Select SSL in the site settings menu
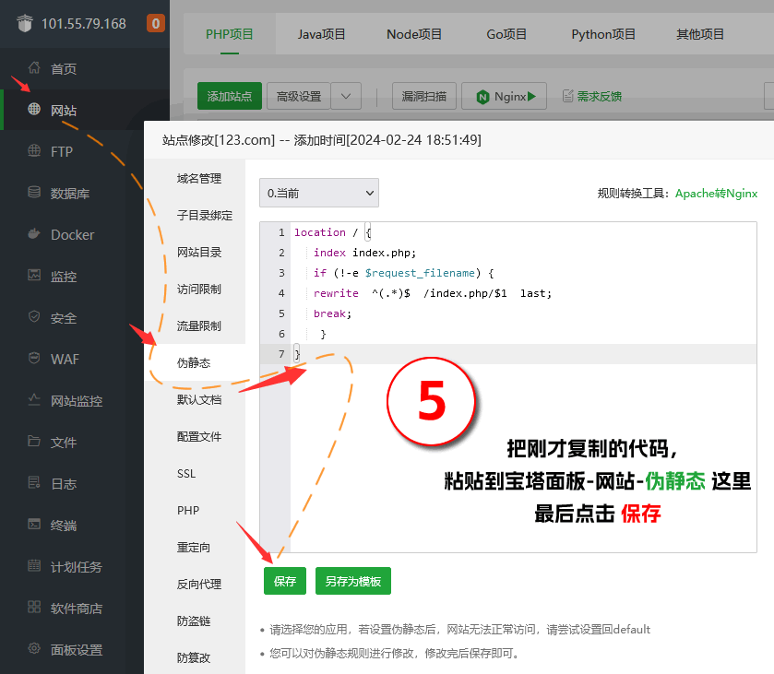The image size is (774, 674). [x=185, y=473]
